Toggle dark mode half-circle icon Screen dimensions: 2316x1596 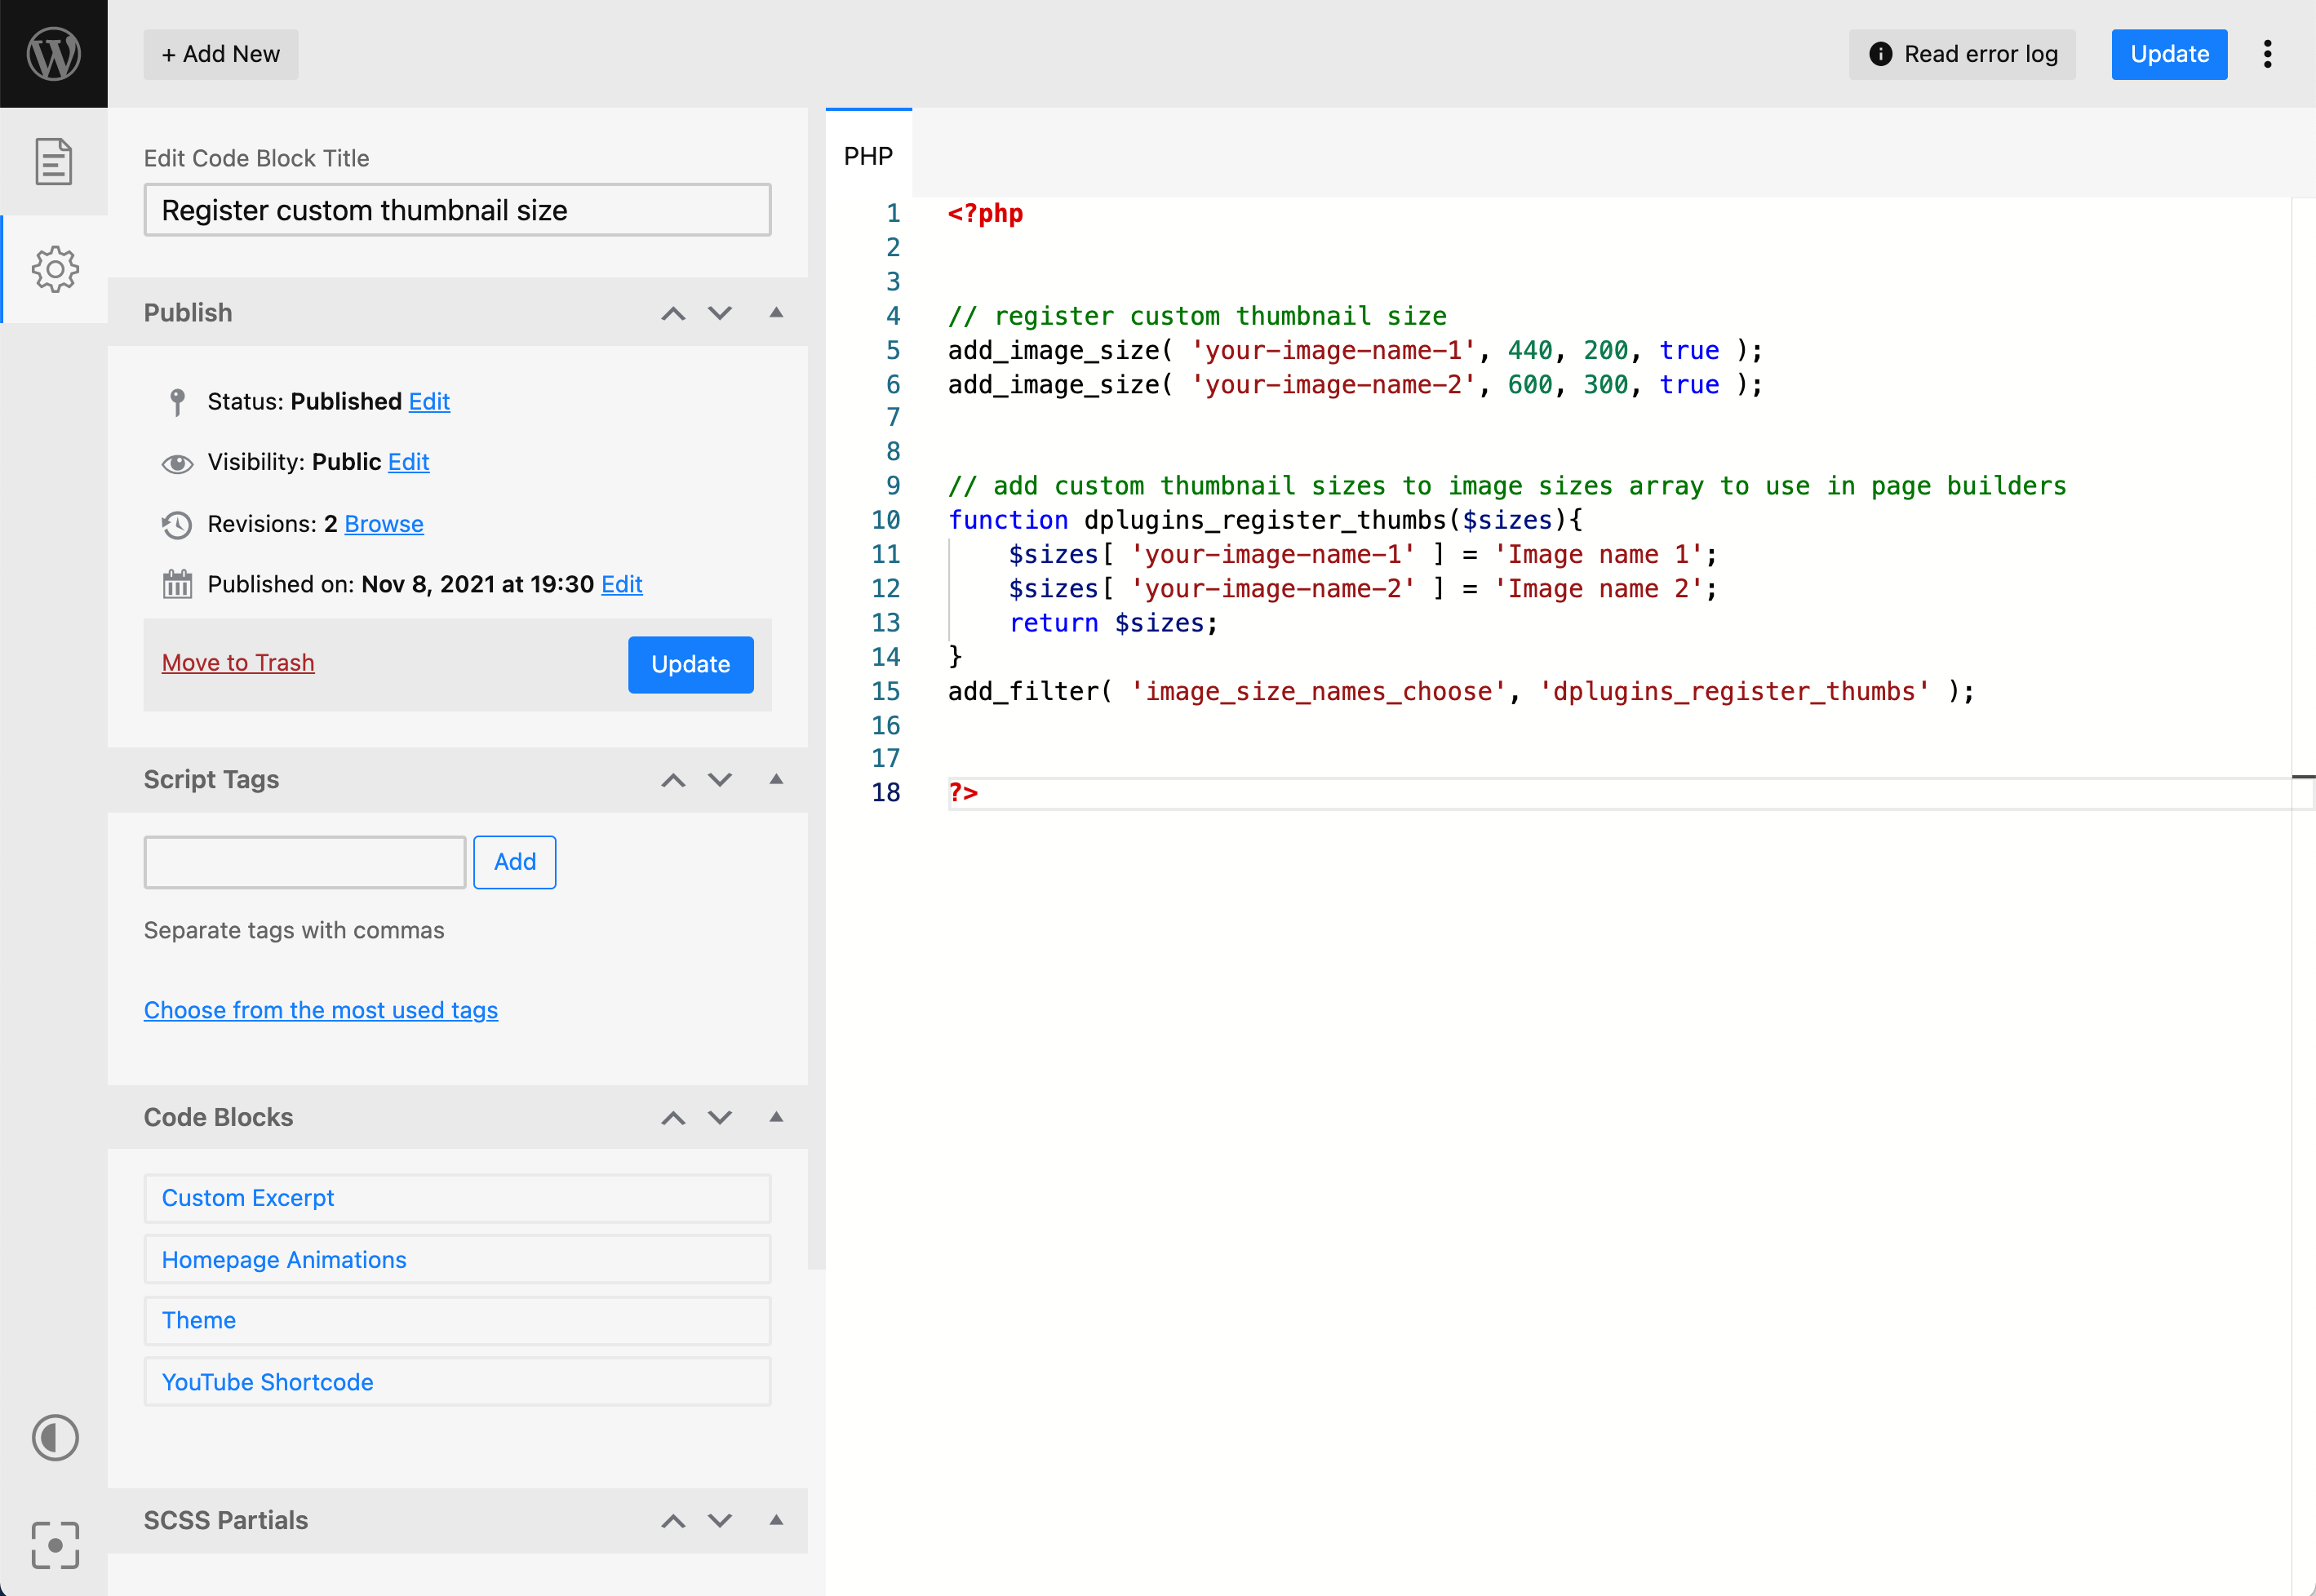click(55, 1437)
